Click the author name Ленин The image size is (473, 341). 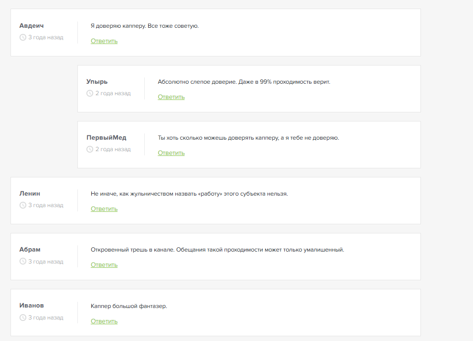(30, 193)
